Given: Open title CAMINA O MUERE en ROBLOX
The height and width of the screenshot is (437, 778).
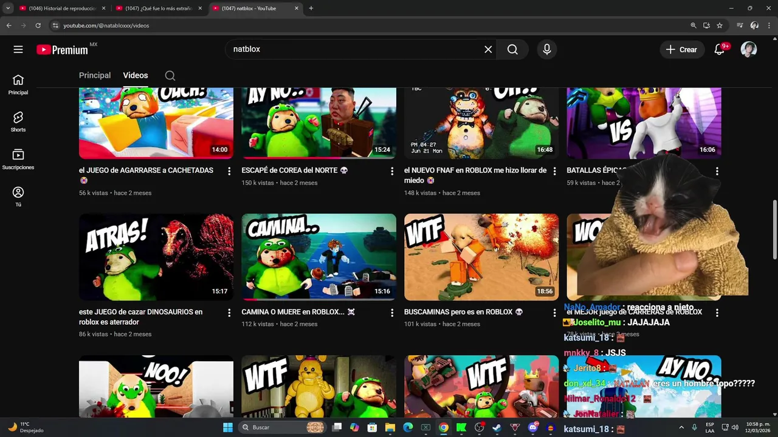Looking at the screenshot, I should point(298,312).
